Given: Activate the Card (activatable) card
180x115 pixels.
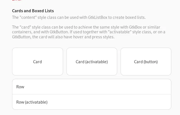Looking at the screenshot, I should tap(92, 62).
